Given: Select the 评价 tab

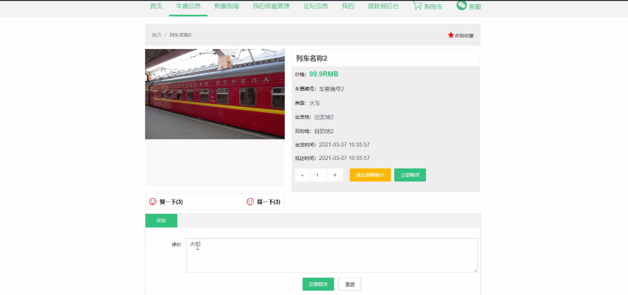Looking at the screenshot, I should pos(161,221).
